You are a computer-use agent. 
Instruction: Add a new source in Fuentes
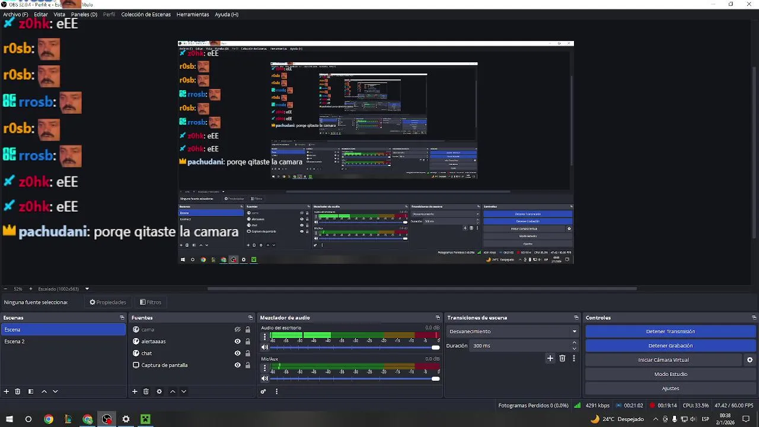pos(135,391)
